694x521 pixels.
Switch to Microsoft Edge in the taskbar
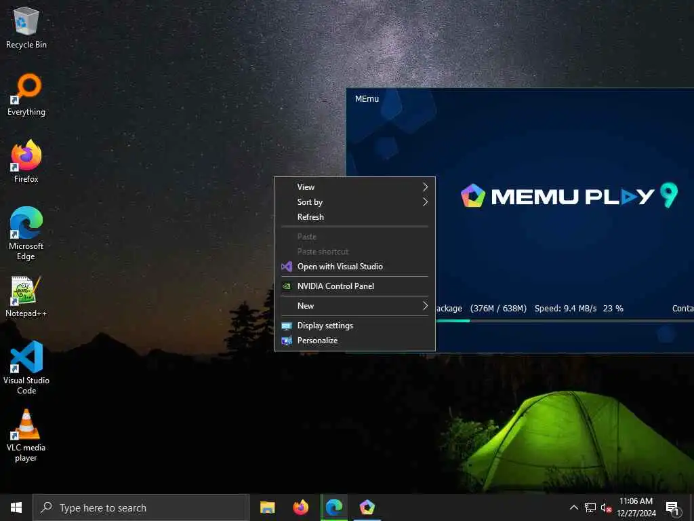pos(334,507)
